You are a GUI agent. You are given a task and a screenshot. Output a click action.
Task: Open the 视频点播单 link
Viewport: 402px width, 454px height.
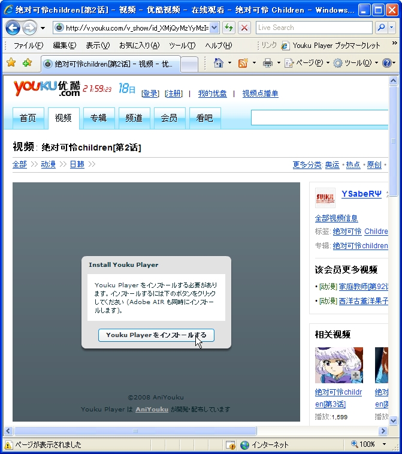pos(260,94)
